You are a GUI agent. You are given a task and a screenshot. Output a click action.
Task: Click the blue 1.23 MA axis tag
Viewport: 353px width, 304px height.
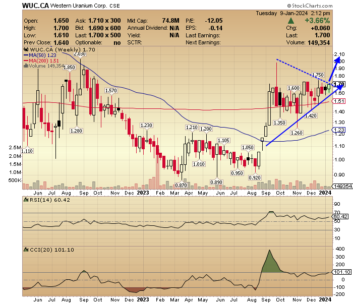tap(339, 130)
